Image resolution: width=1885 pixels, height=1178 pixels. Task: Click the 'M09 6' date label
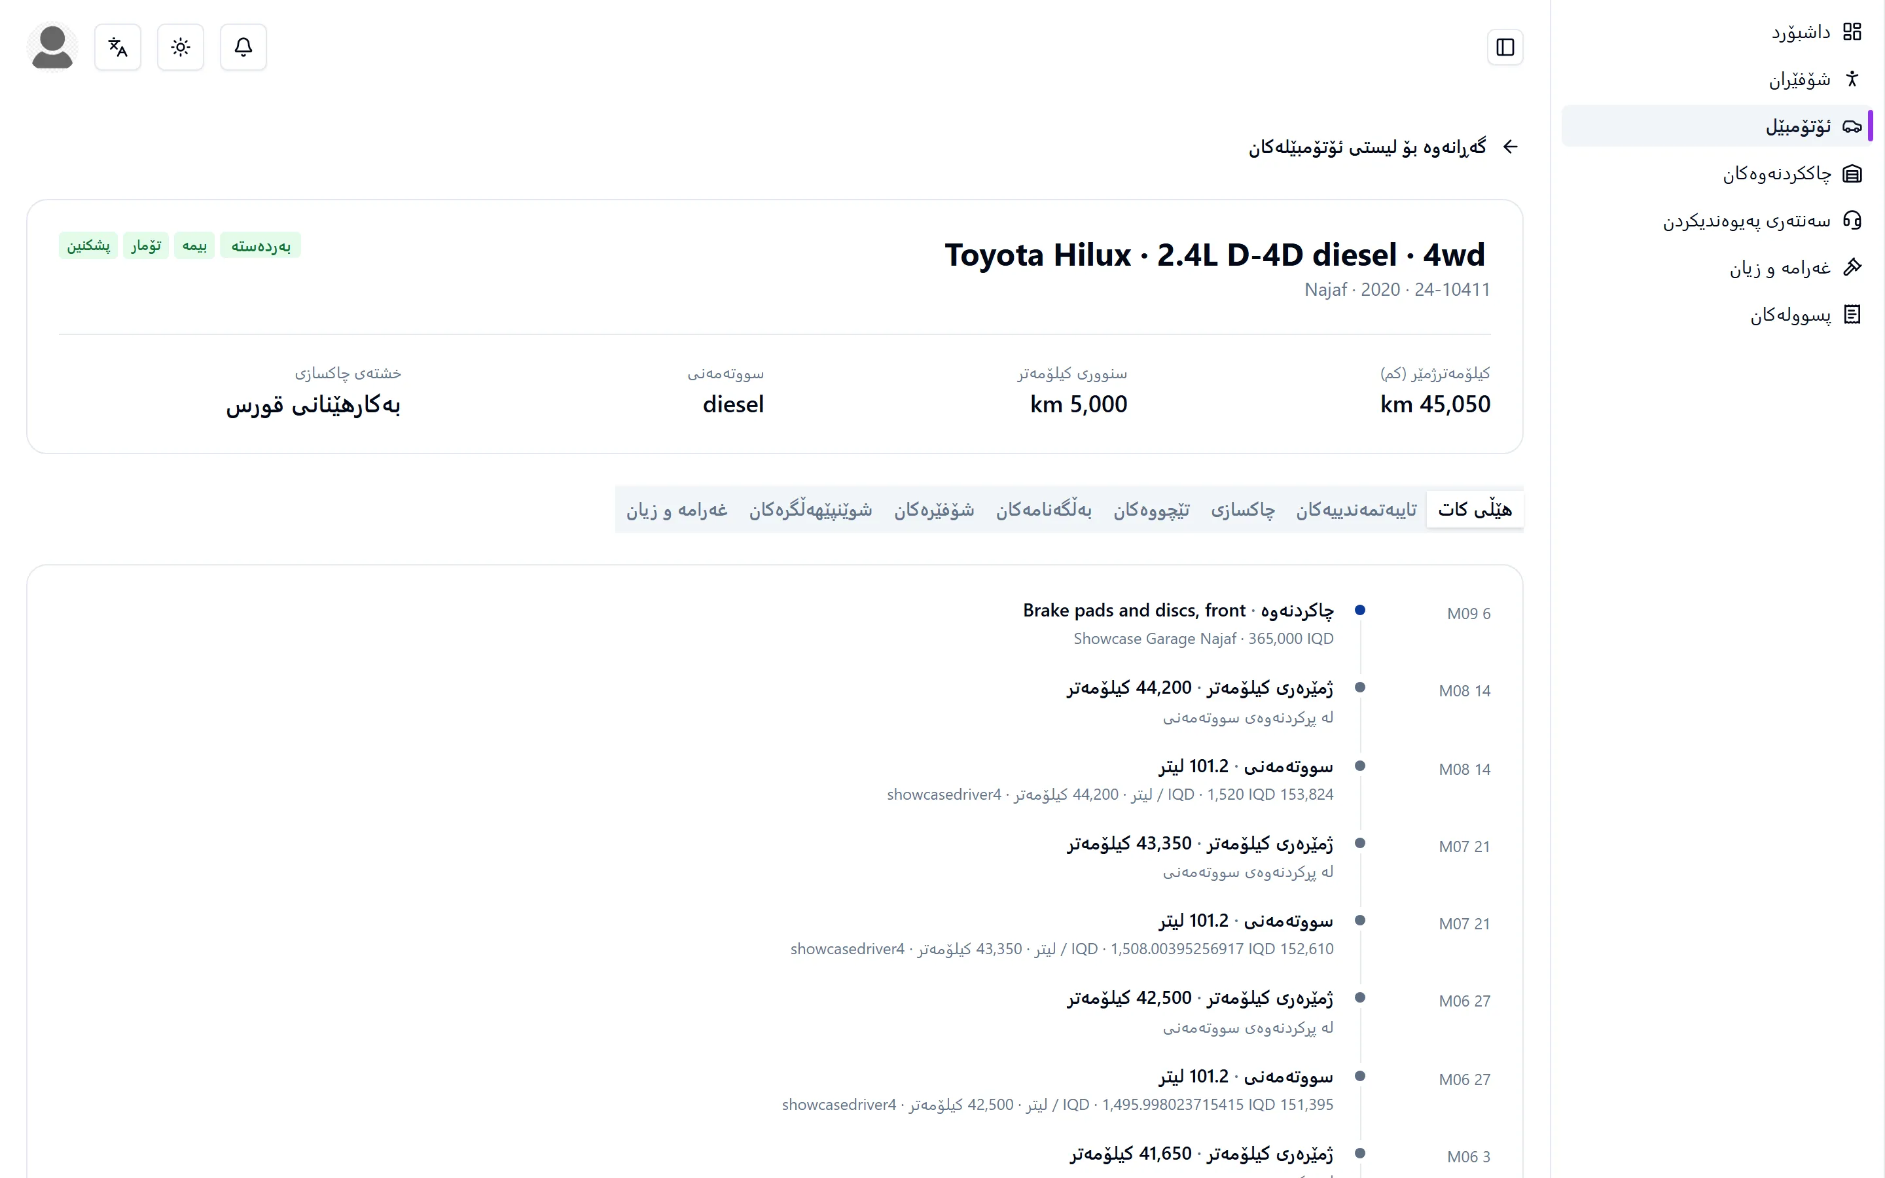(x=1468, y=613)
